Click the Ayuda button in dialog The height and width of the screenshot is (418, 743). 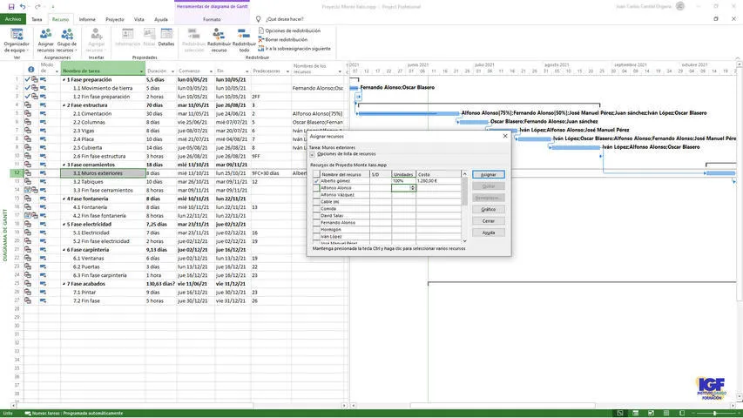(489, 233)
